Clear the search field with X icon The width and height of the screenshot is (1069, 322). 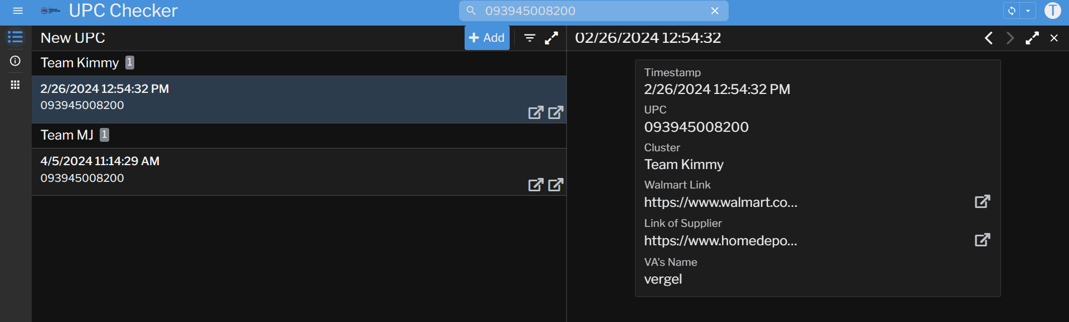coord(715,11)
